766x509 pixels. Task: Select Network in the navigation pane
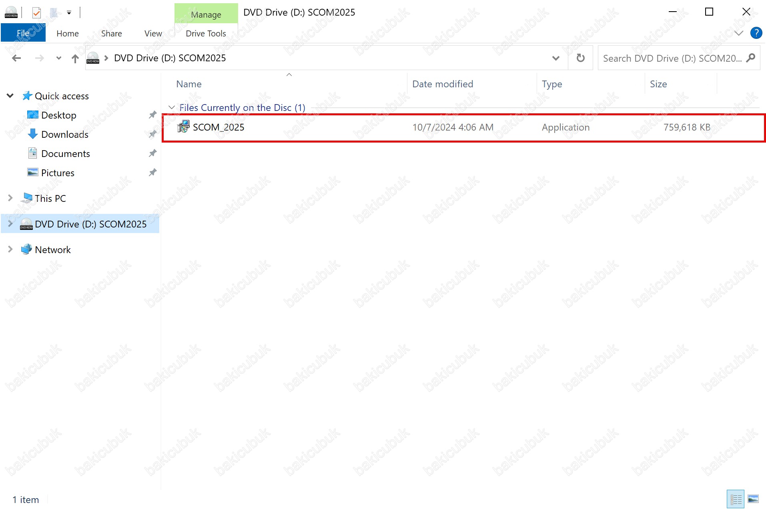coord(52,250)
